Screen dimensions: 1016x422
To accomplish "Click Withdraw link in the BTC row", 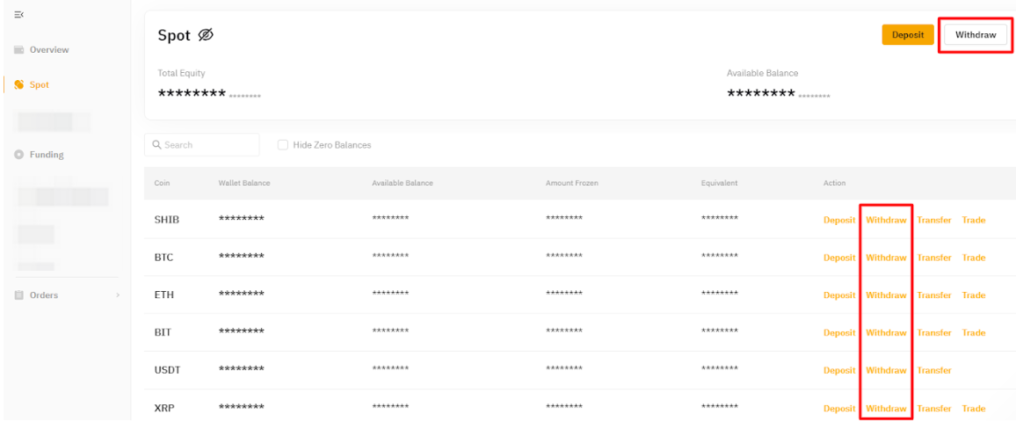I will click(885, 258).
